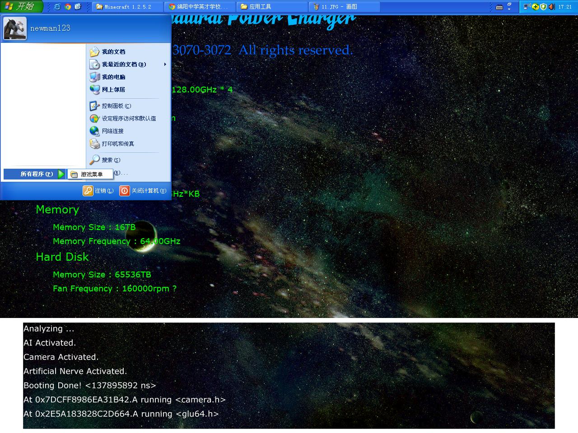Launch Internet Explorer from the quick launch bar

[x=57, y=7]
